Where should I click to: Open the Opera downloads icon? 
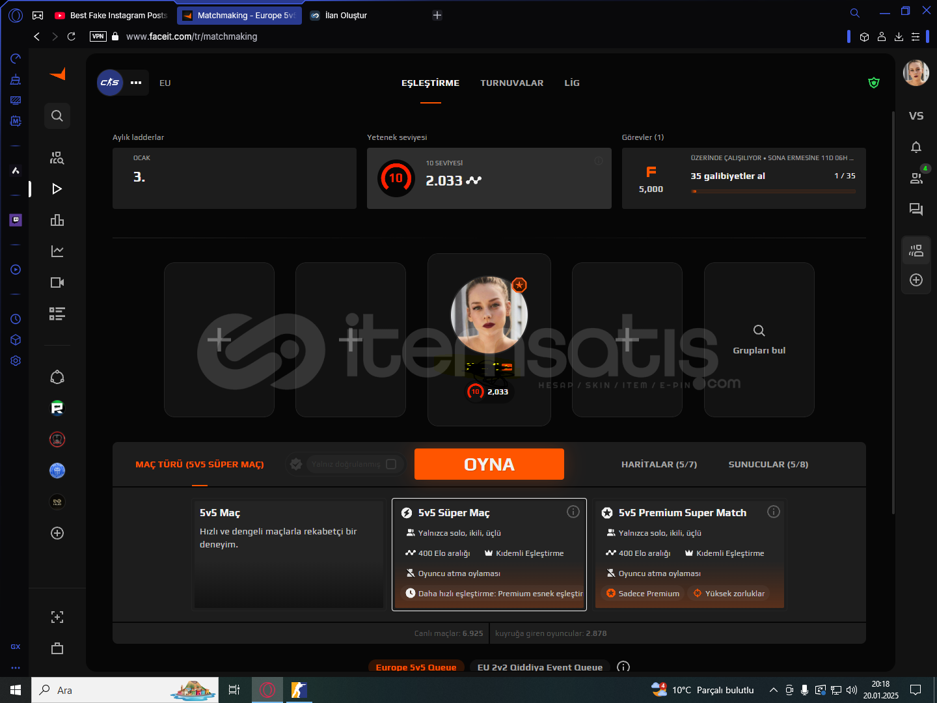click(899, 36)
